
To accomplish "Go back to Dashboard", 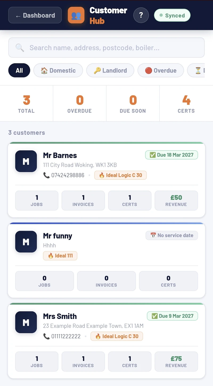I will pos(35,15).
